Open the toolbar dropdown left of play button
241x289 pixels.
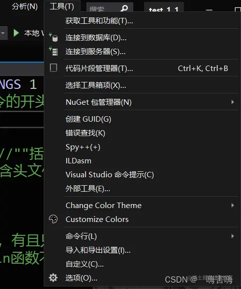[3, 33]
